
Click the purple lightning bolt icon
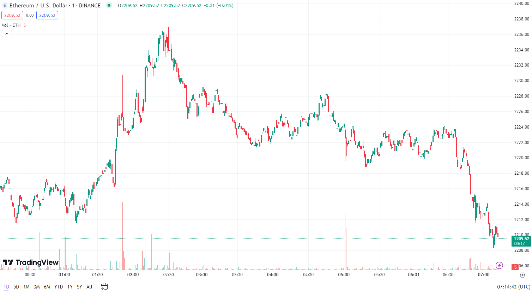point(499,265)
